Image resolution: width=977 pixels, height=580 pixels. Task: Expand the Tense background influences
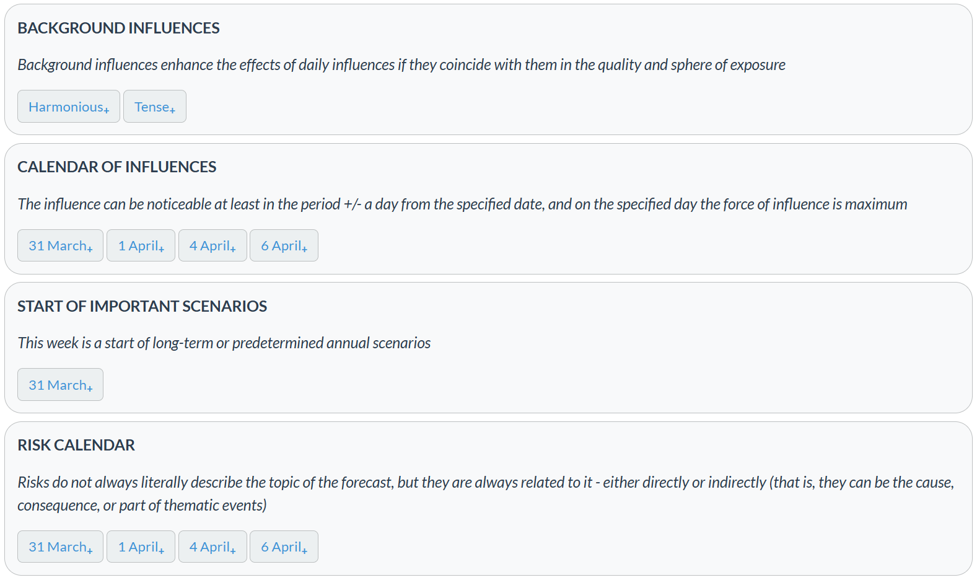click(x=154, y=106)
